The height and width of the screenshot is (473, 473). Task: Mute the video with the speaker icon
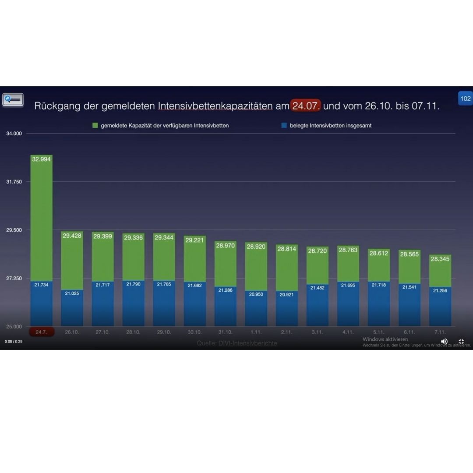[x=444, y=341]
